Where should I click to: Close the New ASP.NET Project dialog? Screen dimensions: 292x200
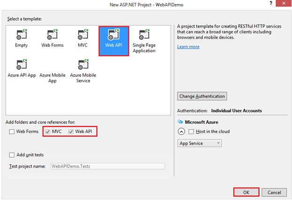[x=284, y=3]
